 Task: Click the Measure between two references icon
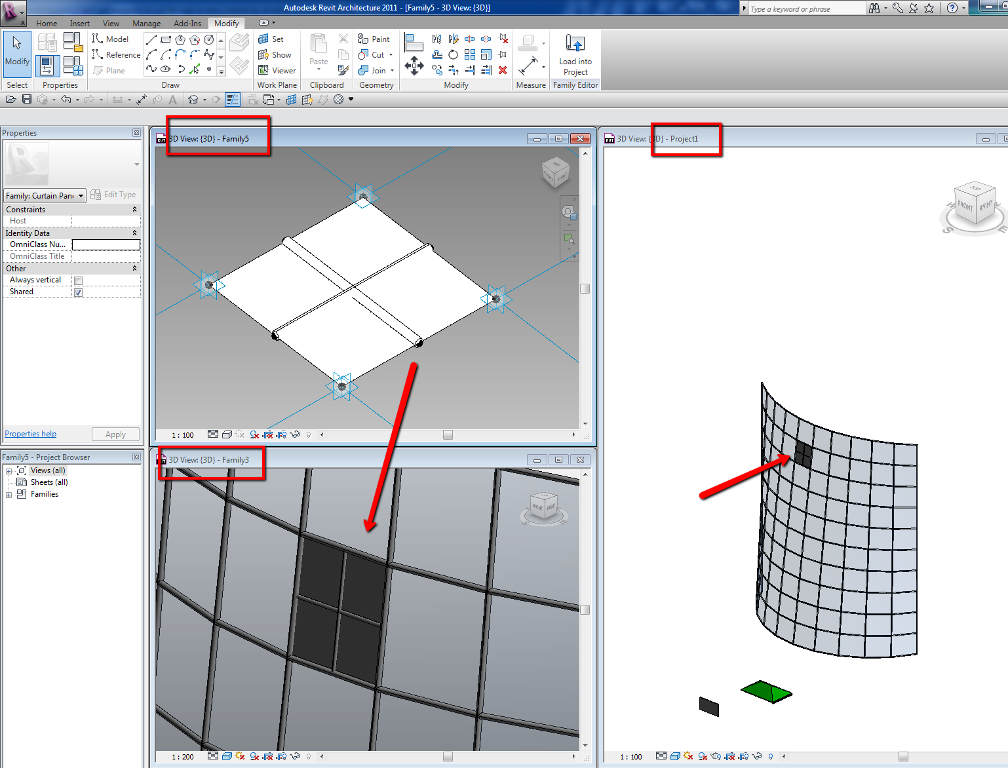[528, 66]
